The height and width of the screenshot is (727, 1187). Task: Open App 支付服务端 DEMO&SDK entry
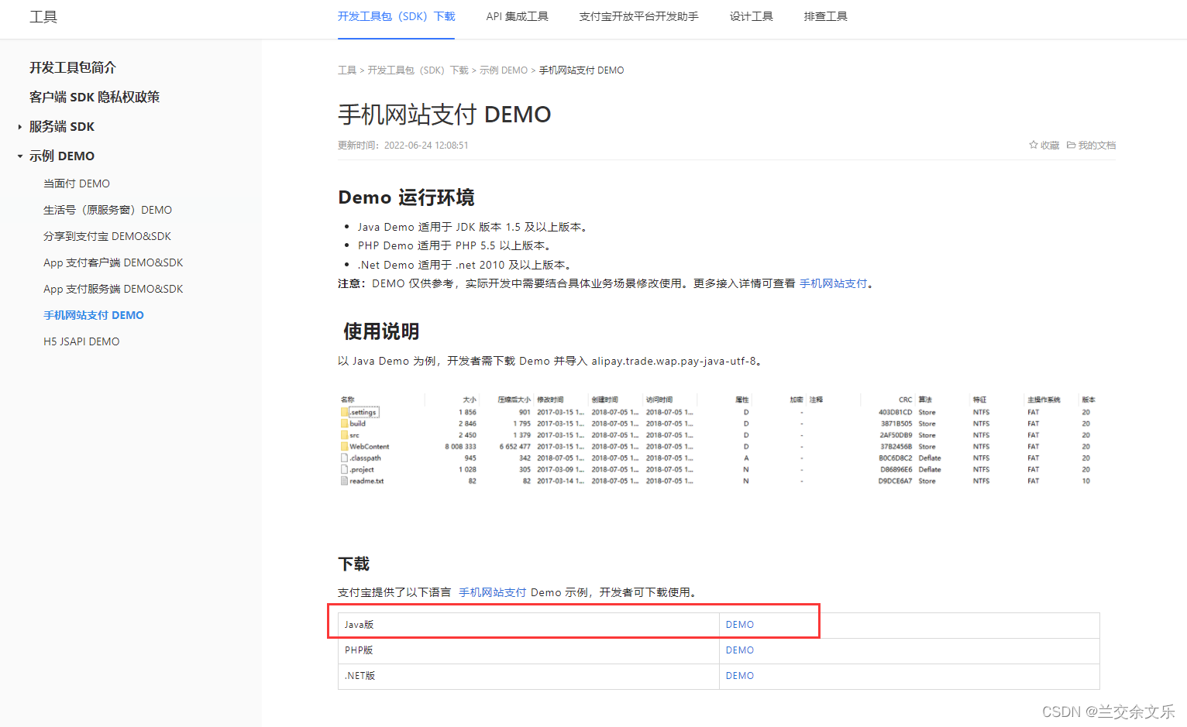[x=113, y=289]
